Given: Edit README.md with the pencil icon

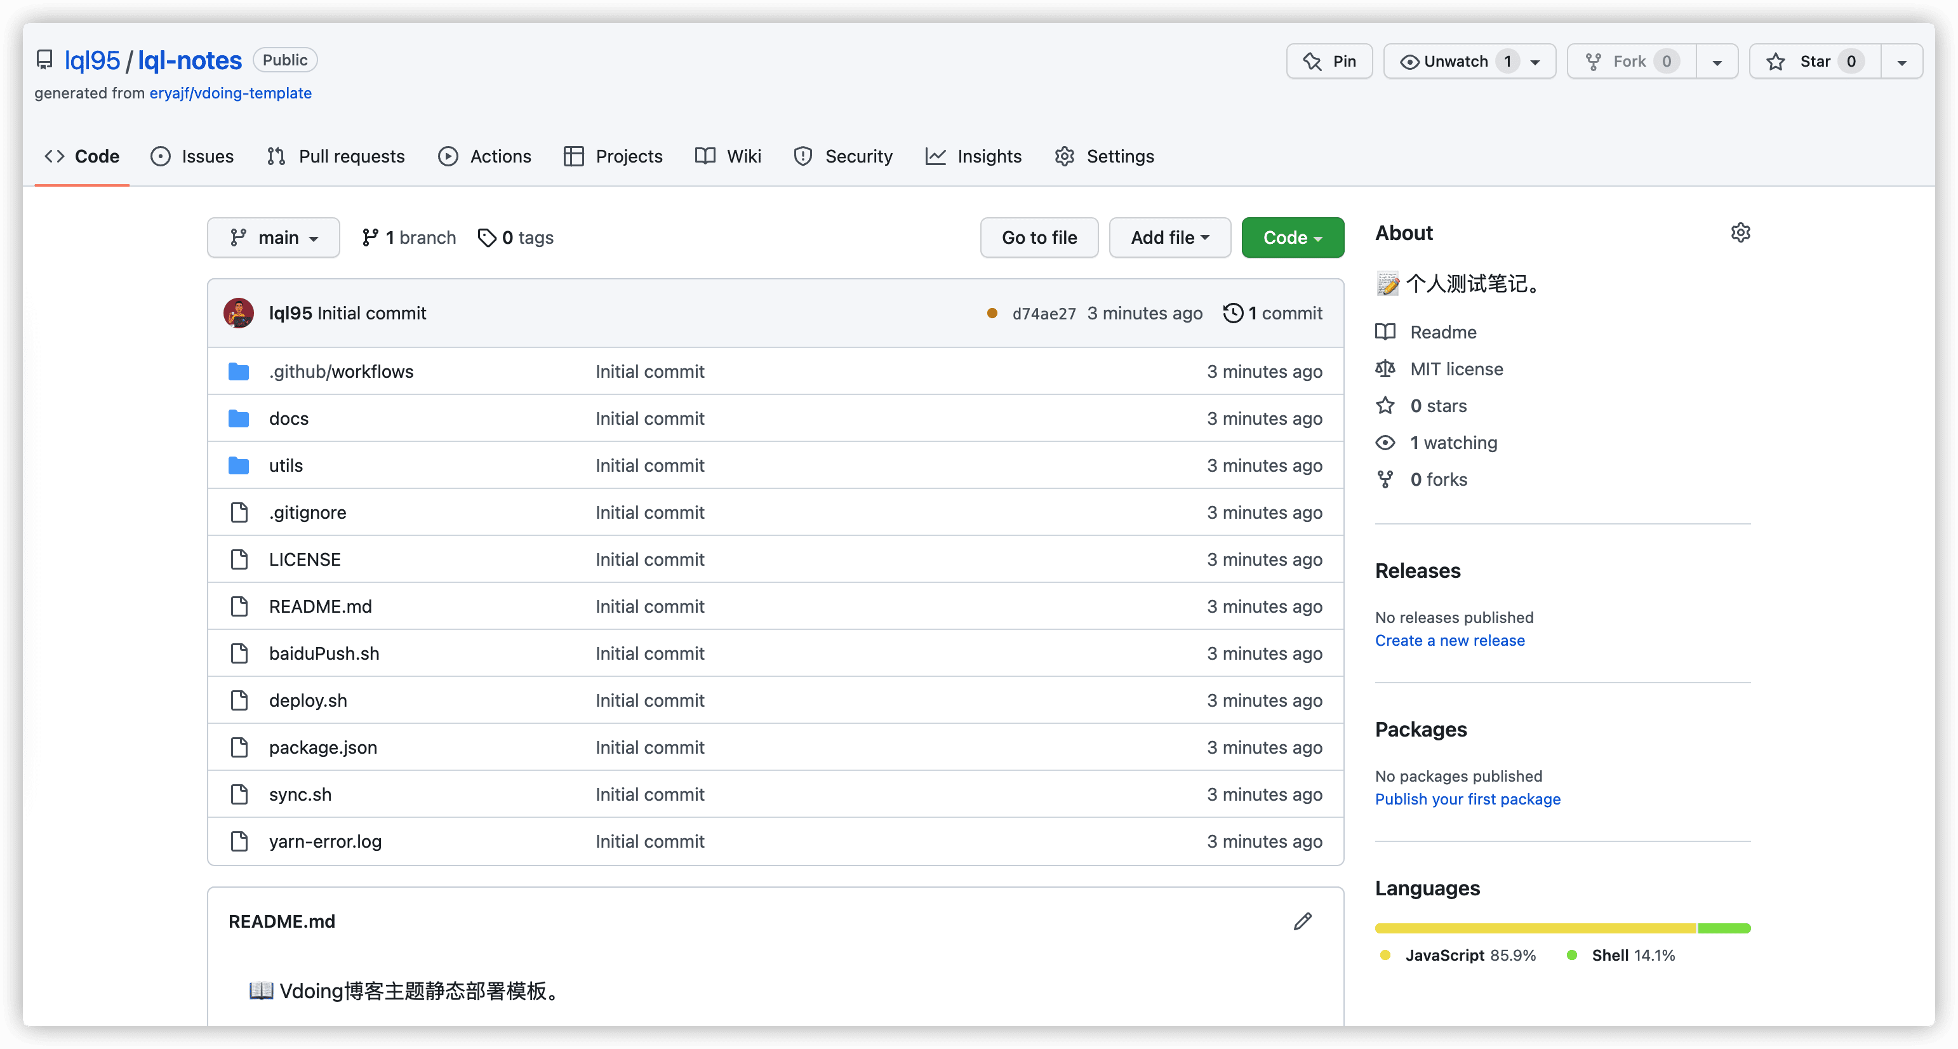Looking at the screenshot, I should (1302, 921).
